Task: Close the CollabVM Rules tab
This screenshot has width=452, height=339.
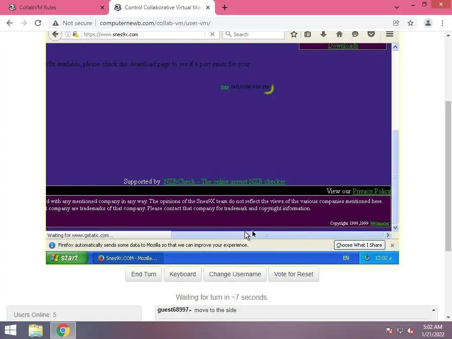Action: click(x=102, y=8)
